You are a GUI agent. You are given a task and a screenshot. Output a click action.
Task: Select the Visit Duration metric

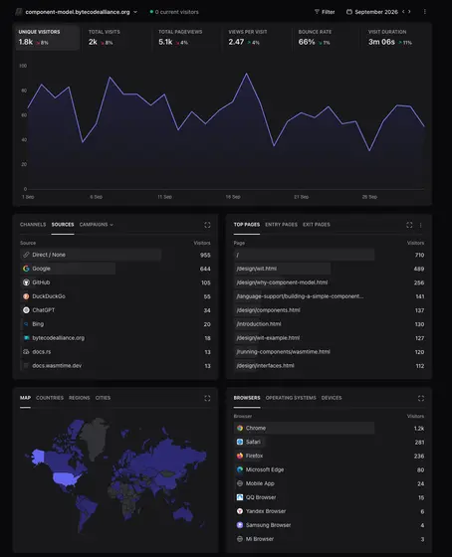tap(396, 38)
